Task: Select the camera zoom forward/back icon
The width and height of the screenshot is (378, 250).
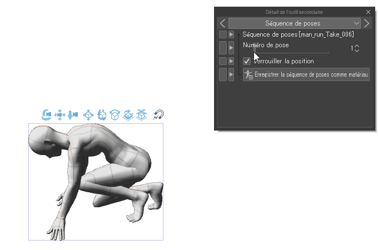Action: point(73,114)
